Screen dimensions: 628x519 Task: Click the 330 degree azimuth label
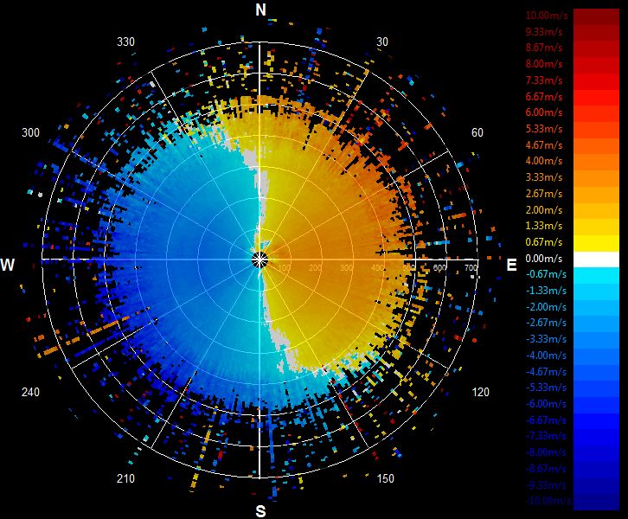click(x=125, y=42)
